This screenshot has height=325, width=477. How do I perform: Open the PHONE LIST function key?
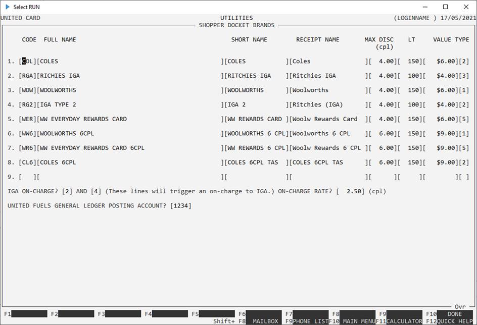click(x=310, y=321)
